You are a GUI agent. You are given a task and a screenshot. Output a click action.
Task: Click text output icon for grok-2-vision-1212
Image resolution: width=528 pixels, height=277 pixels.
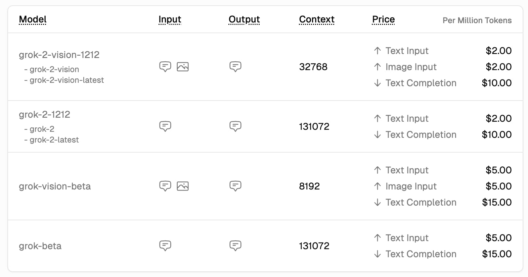coord(235,66)
